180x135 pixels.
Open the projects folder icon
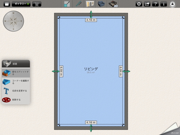(x=7, y=4)
